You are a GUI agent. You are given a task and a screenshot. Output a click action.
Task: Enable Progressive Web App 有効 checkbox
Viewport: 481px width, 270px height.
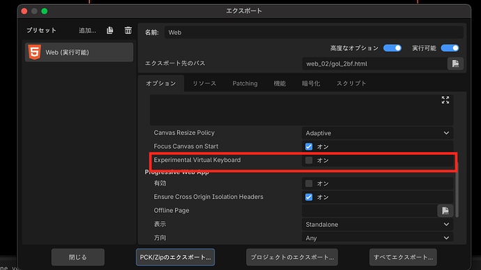click(309, 183)
